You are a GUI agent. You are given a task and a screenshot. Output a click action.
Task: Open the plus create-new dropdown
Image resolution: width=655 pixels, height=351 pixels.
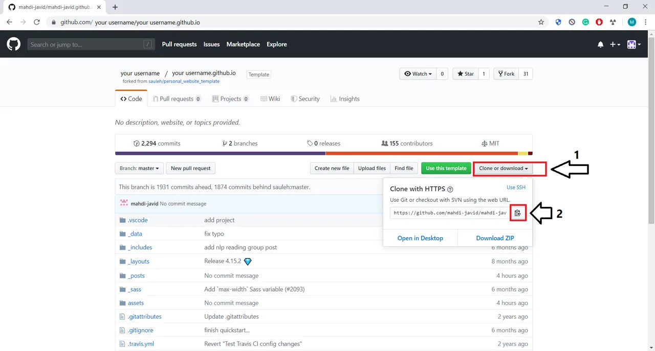tap(615, 45)
